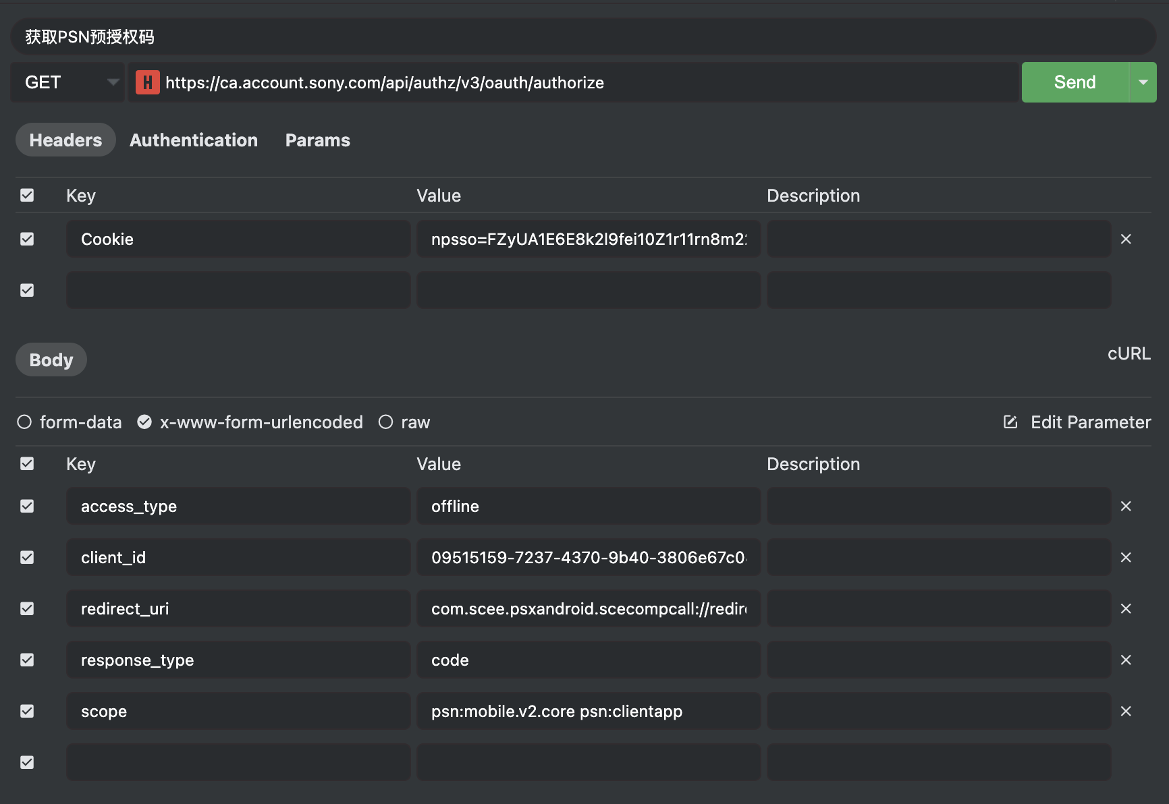Remove the response_type parameter row
The width and height of the screenshot is (1169, 804).
pos(1126,660)
